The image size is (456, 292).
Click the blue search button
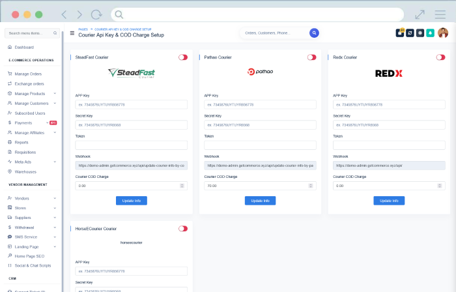coord(314,33)
